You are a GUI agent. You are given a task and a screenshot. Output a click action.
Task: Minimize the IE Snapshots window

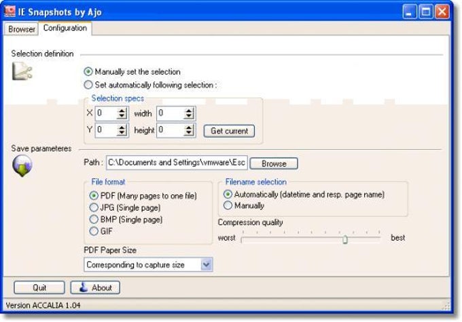pyautogui.click(x=409, y=12)
